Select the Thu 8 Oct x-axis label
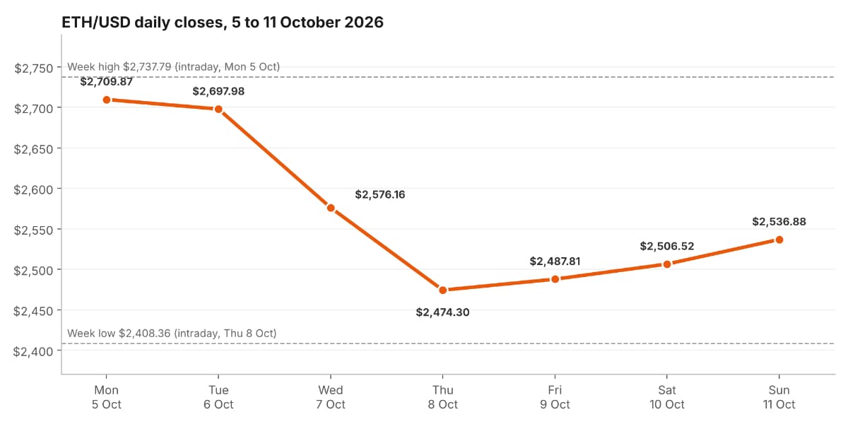 pos(443,397)
